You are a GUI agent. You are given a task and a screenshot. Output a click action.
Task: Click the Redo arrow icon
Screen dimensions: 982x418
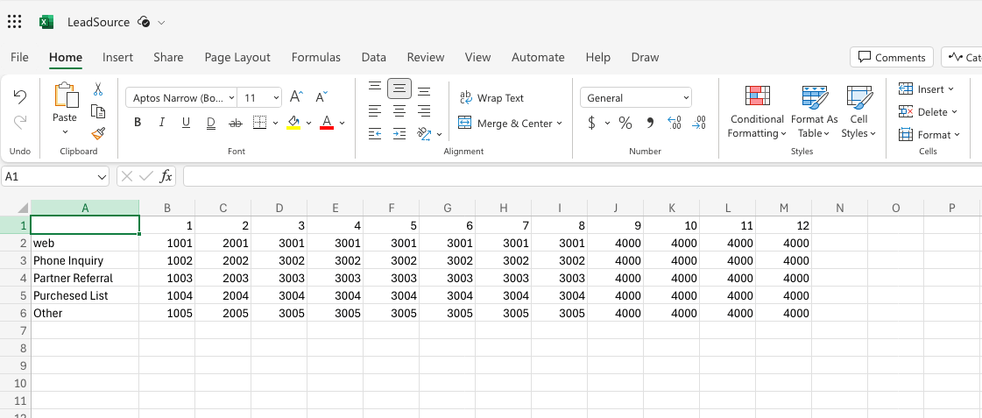20,122
